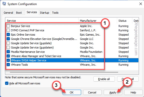Viewport: 144px width, 97px height.
Task: Click the OK button
Action: pos(72,92)
